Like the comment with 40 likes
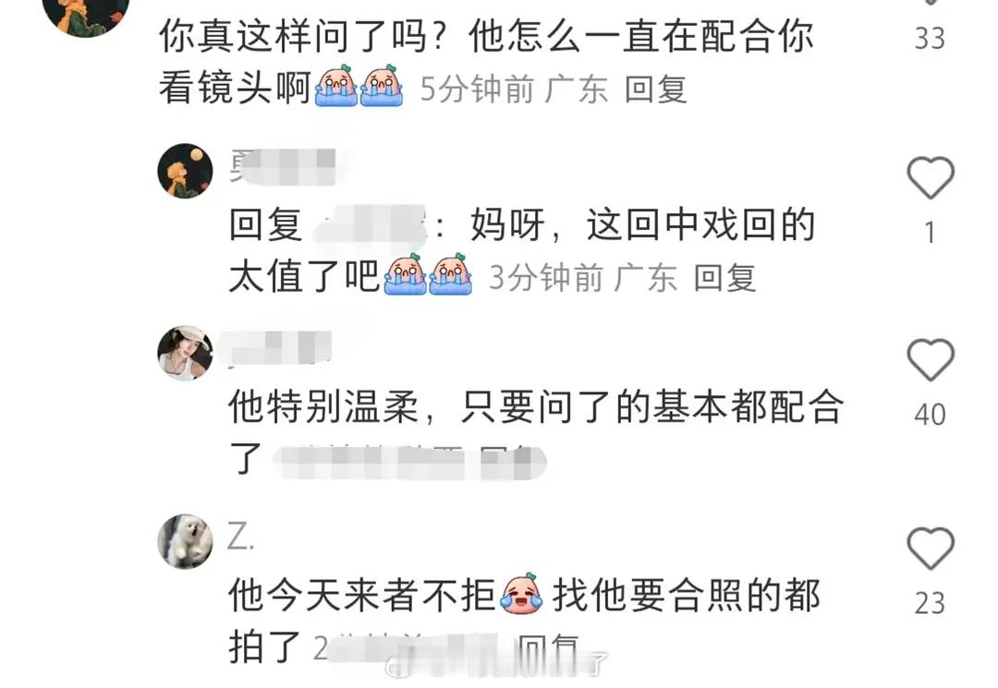998x688 pixels. pos(930,360)
